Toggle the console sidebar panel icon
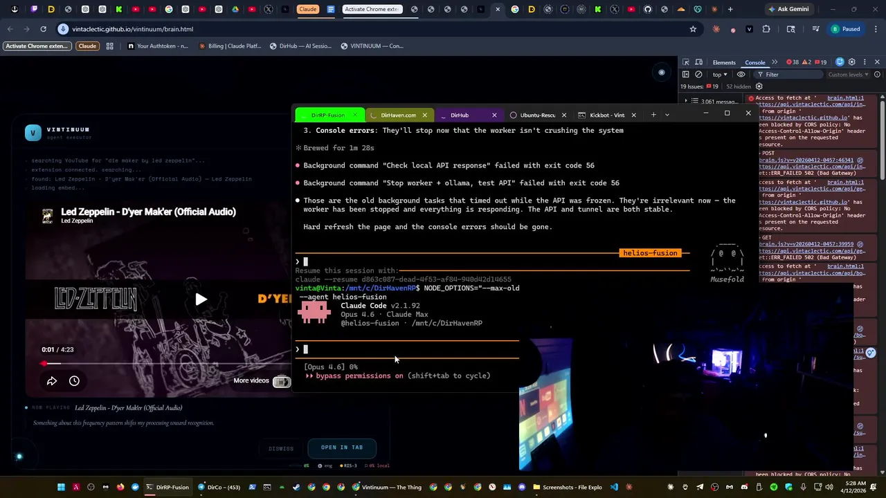The width and height of the screenshot is (886, 498). pos(686,75)
